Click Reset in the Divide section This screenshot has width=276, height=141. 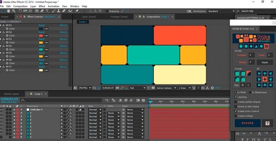[265, 62]
